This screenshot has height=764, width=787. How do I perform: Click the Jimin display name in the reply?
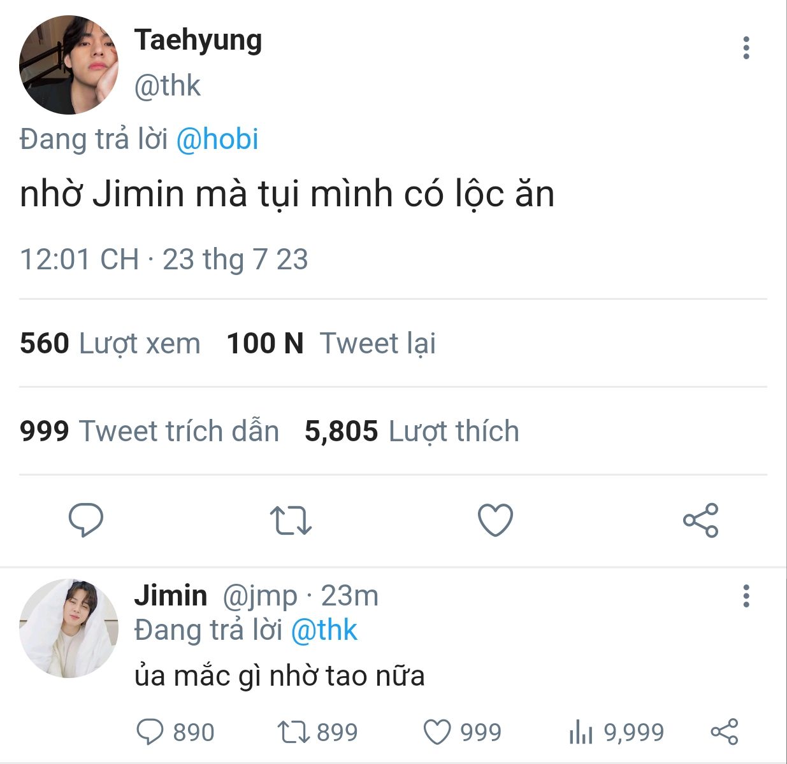tap(170, 596)
